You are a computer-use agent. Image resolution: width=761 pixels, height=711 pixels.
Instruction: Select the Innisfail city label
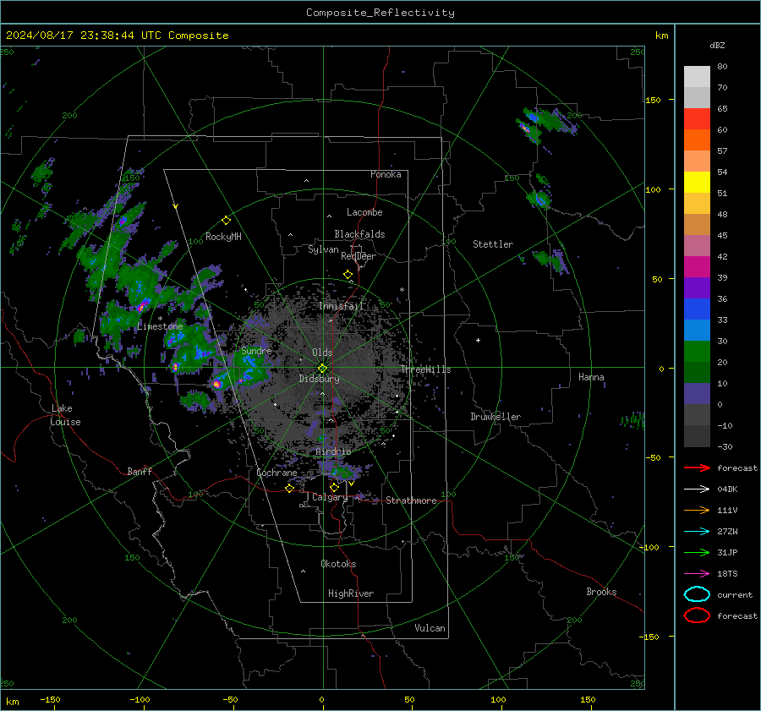click(x=342, y=306)
